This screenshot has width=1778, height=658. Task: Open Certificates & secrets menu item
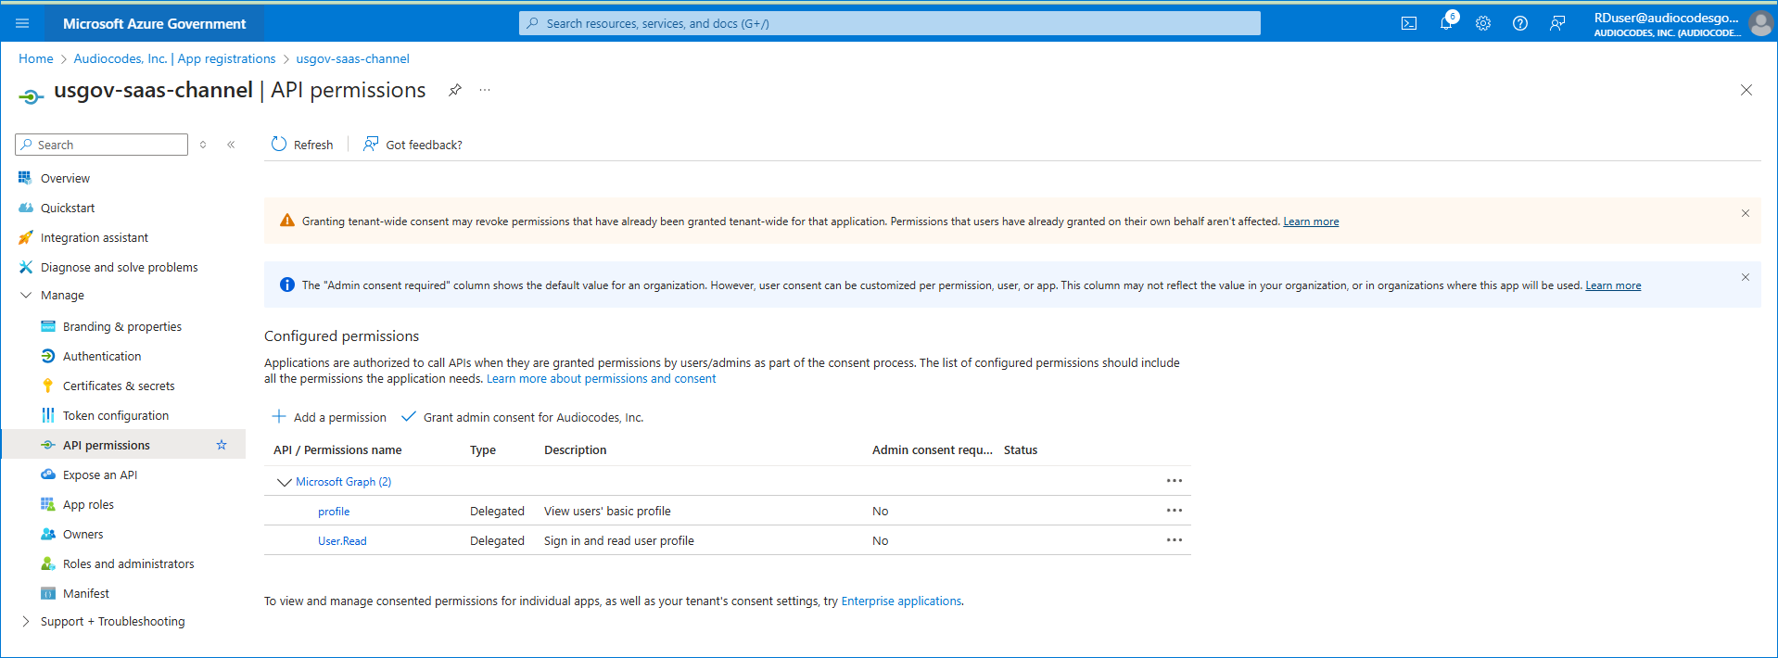[x=119, y=386]
